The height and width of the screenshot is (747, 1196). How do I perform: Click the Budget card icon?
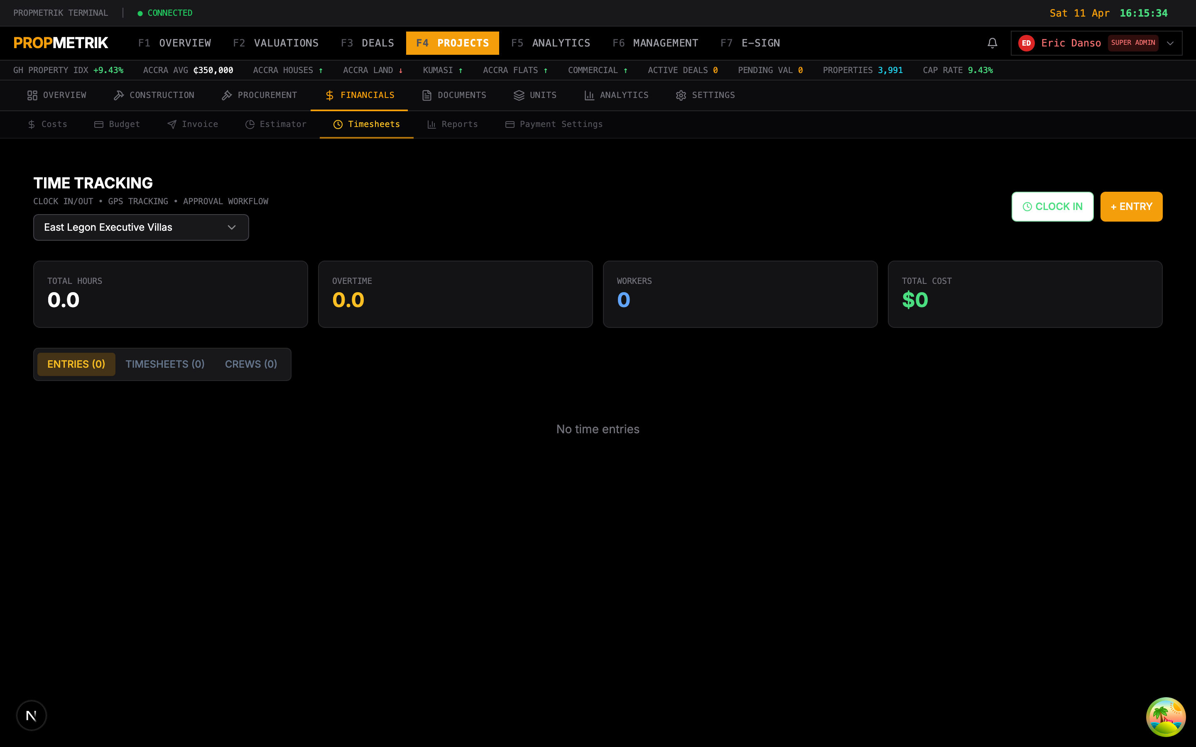pyautogui.click(x=99, y=124)
